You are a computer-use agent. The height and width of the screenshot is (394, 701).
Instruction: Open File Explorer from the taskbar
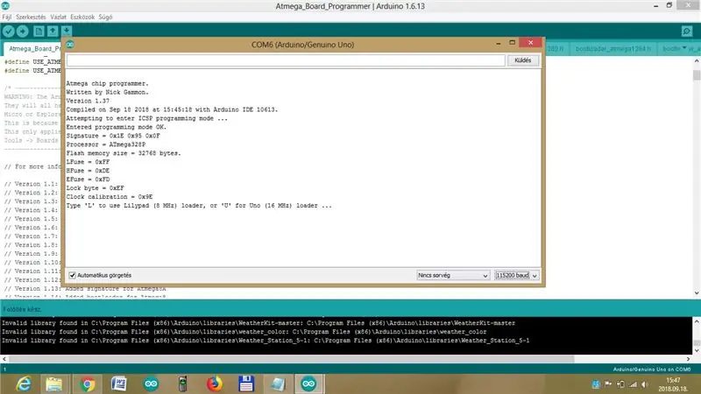[54, 383]
